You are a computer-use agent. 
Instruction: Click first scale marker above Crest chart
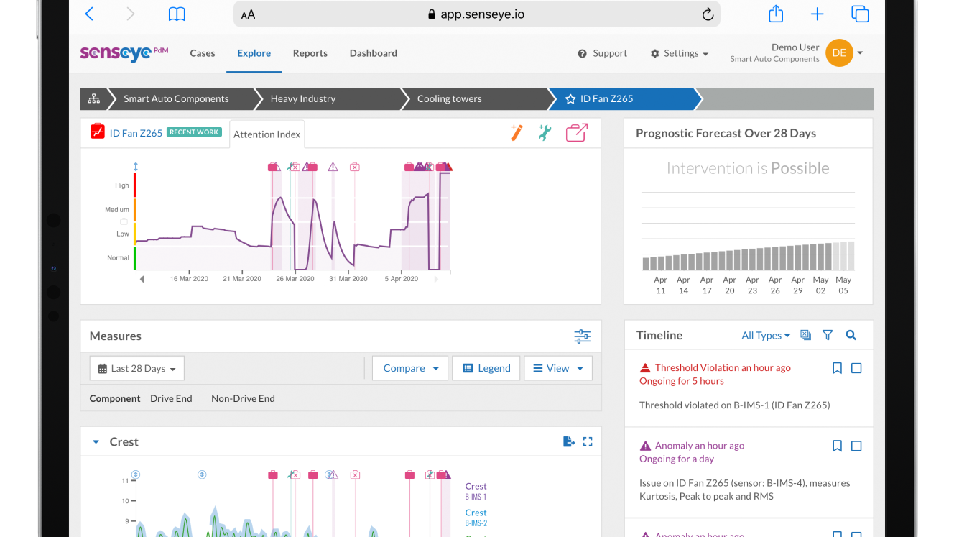[x=135, y=474]
